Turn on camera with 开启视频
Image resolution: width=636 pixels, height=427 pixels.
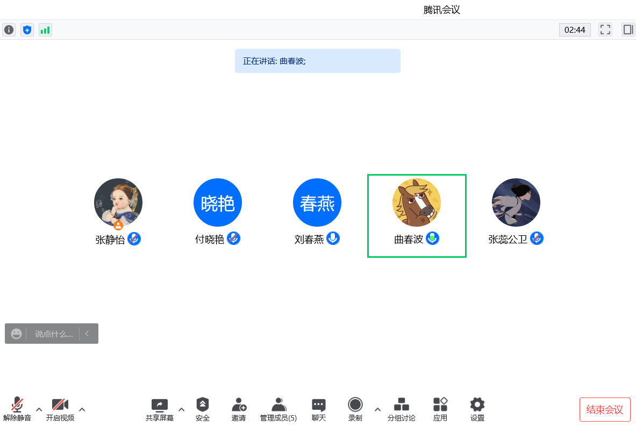tap(60, 409)
